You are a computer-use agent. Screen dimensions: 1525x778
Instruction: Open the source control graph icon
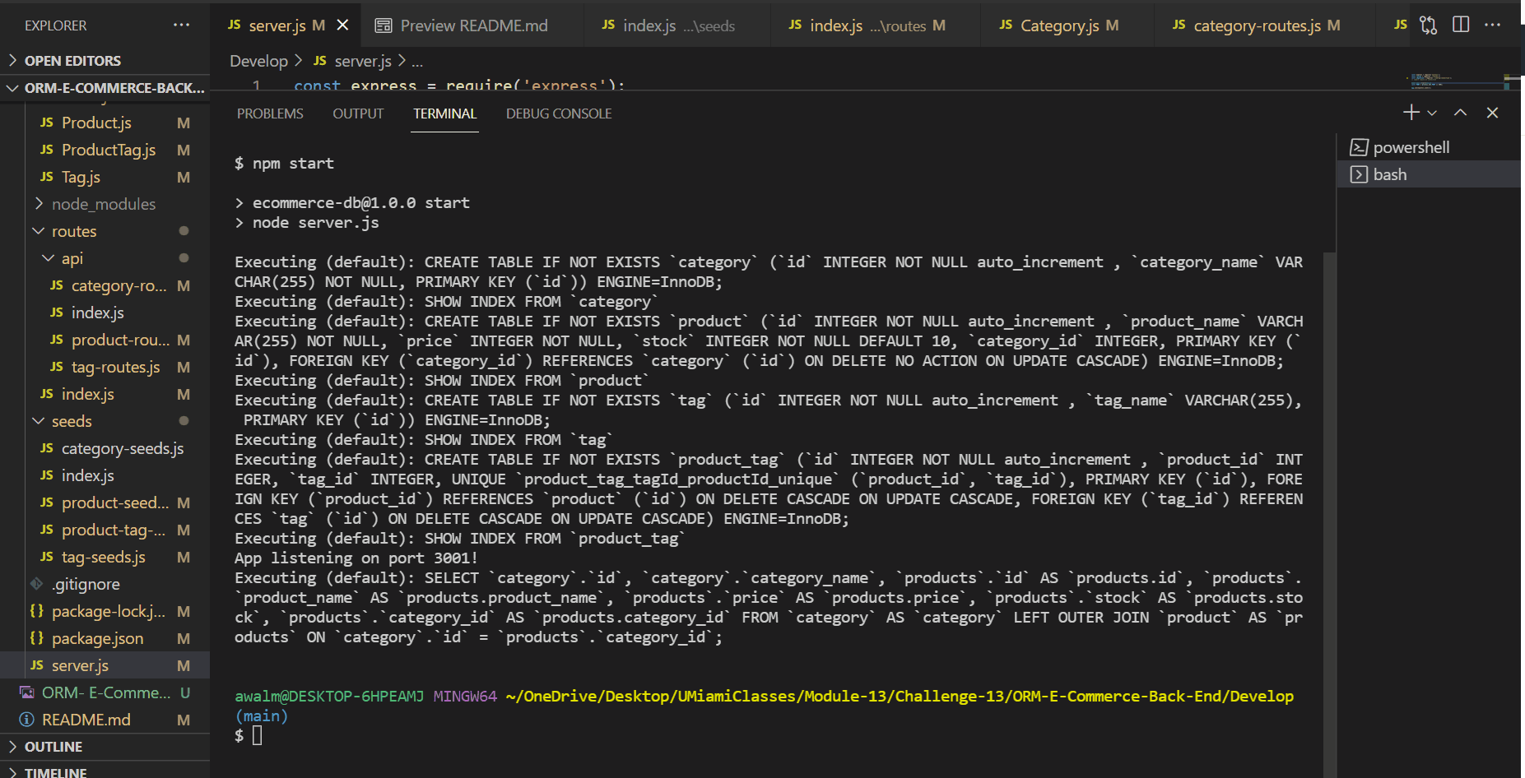(1428, 24)
